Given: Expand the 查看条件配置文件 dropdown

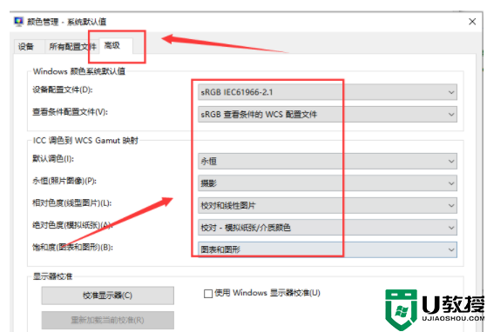Looking at the screenshot, I should [x=328, y=114].
